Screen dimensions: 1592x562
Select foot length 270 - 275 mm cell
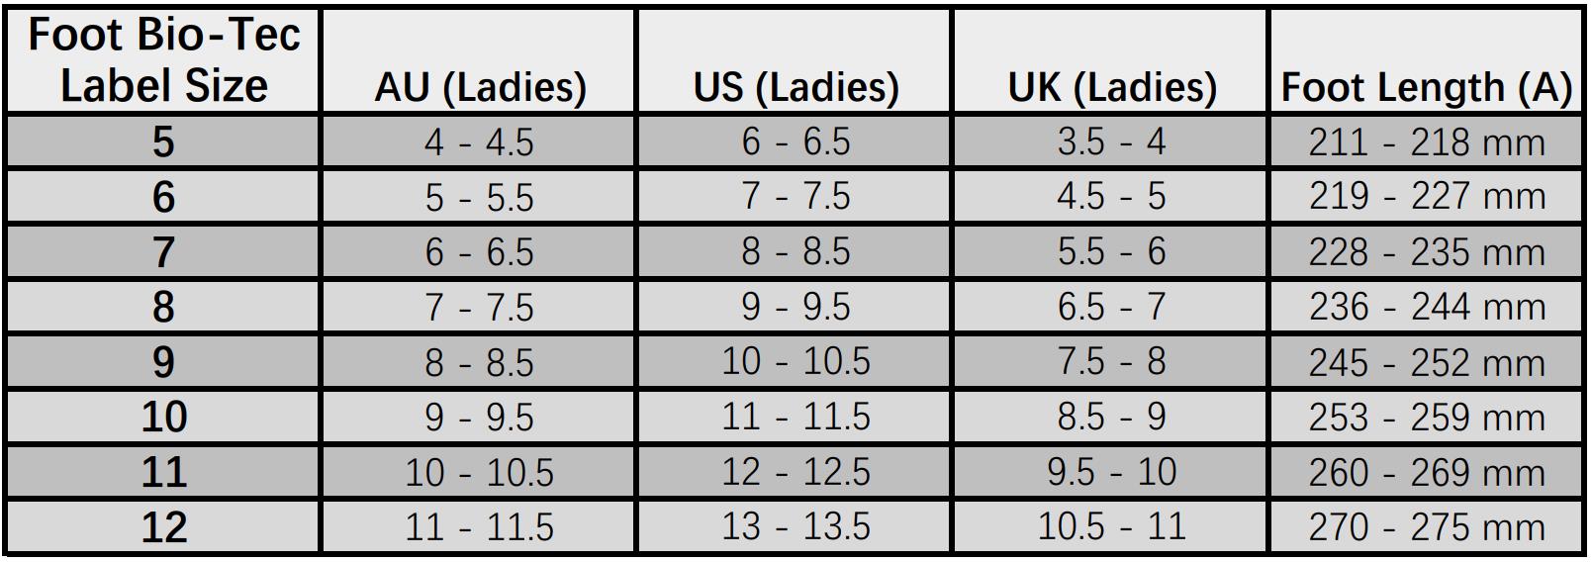(x=1426, y=526)
